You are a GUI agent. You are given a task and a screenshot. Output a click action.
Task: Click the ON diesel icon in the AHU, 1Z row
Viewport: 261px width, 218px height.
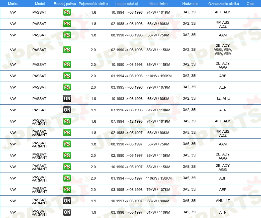pyautogui.click(x=67, y=201)
